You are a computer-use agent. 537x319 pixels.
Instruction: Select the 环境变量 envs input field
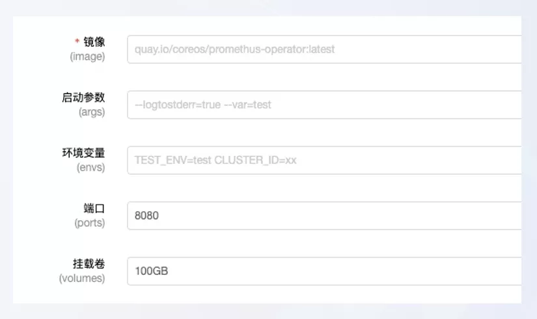(x=324, y=160)
